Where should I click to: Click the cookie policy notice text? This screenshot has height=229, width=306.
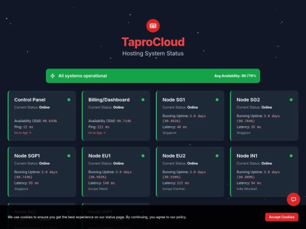pos(97,217)
